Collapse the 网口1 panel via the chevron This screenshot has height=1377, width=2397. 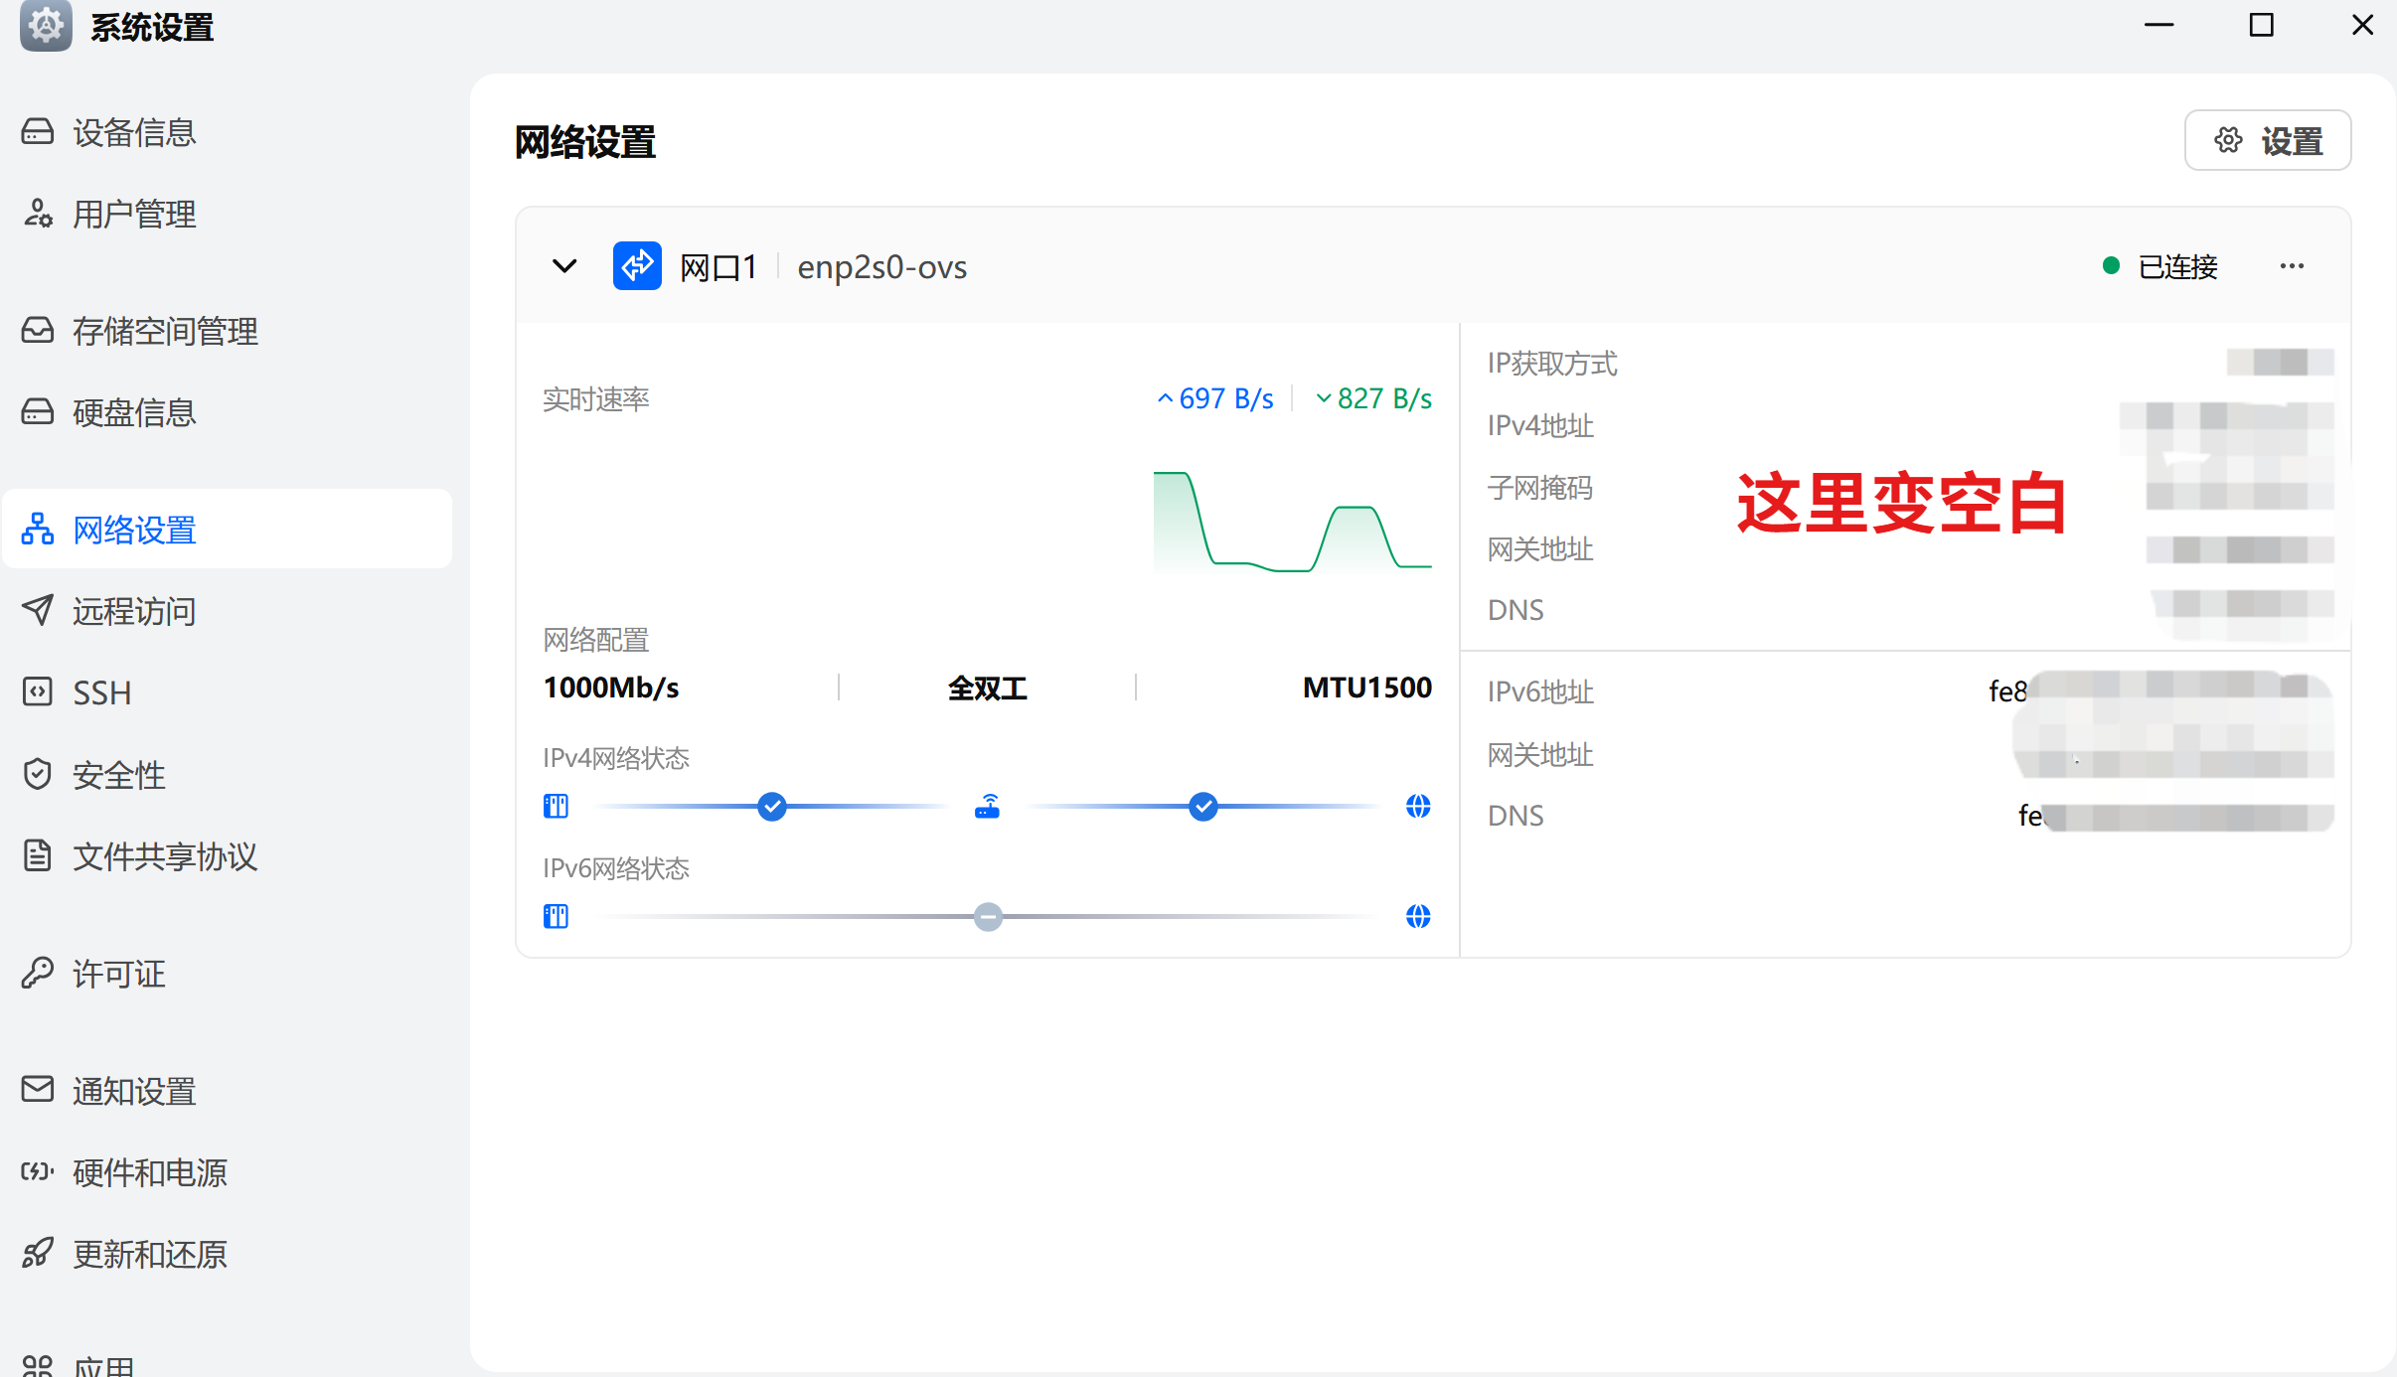pyautogui.click(x=563, y=265)
